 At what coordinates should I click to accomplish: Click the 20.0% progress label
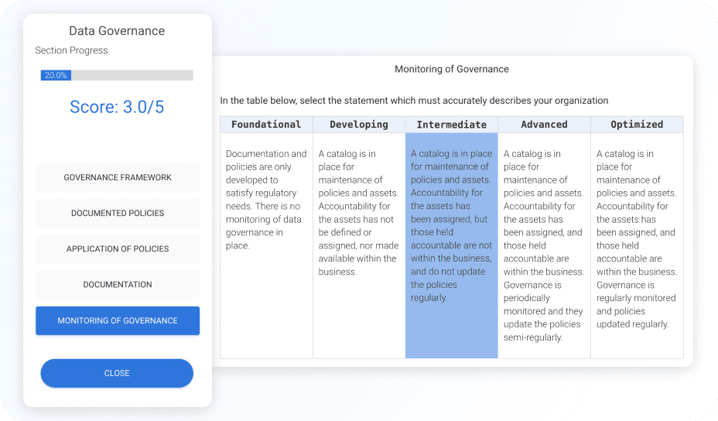(x=56, y=75)
